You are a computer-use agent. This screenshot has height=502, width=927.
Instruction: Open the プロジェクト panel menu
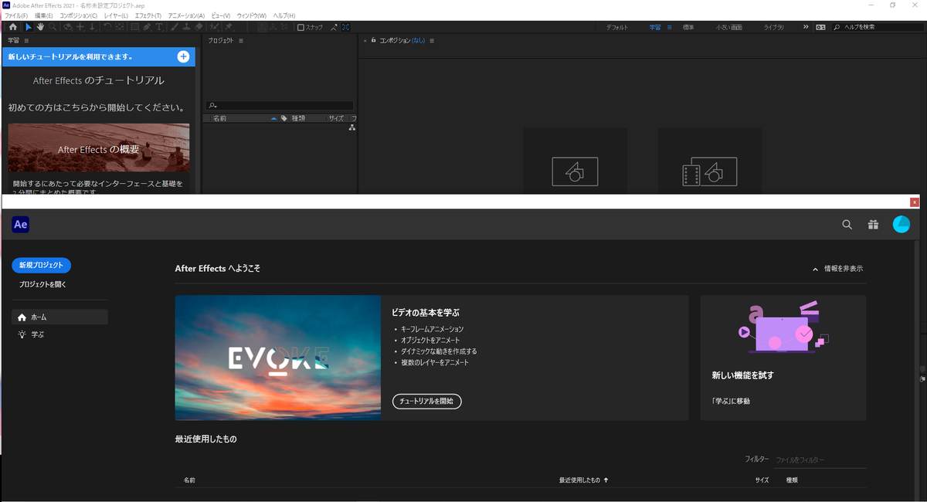pyautogui.click(x=241, y=40)
